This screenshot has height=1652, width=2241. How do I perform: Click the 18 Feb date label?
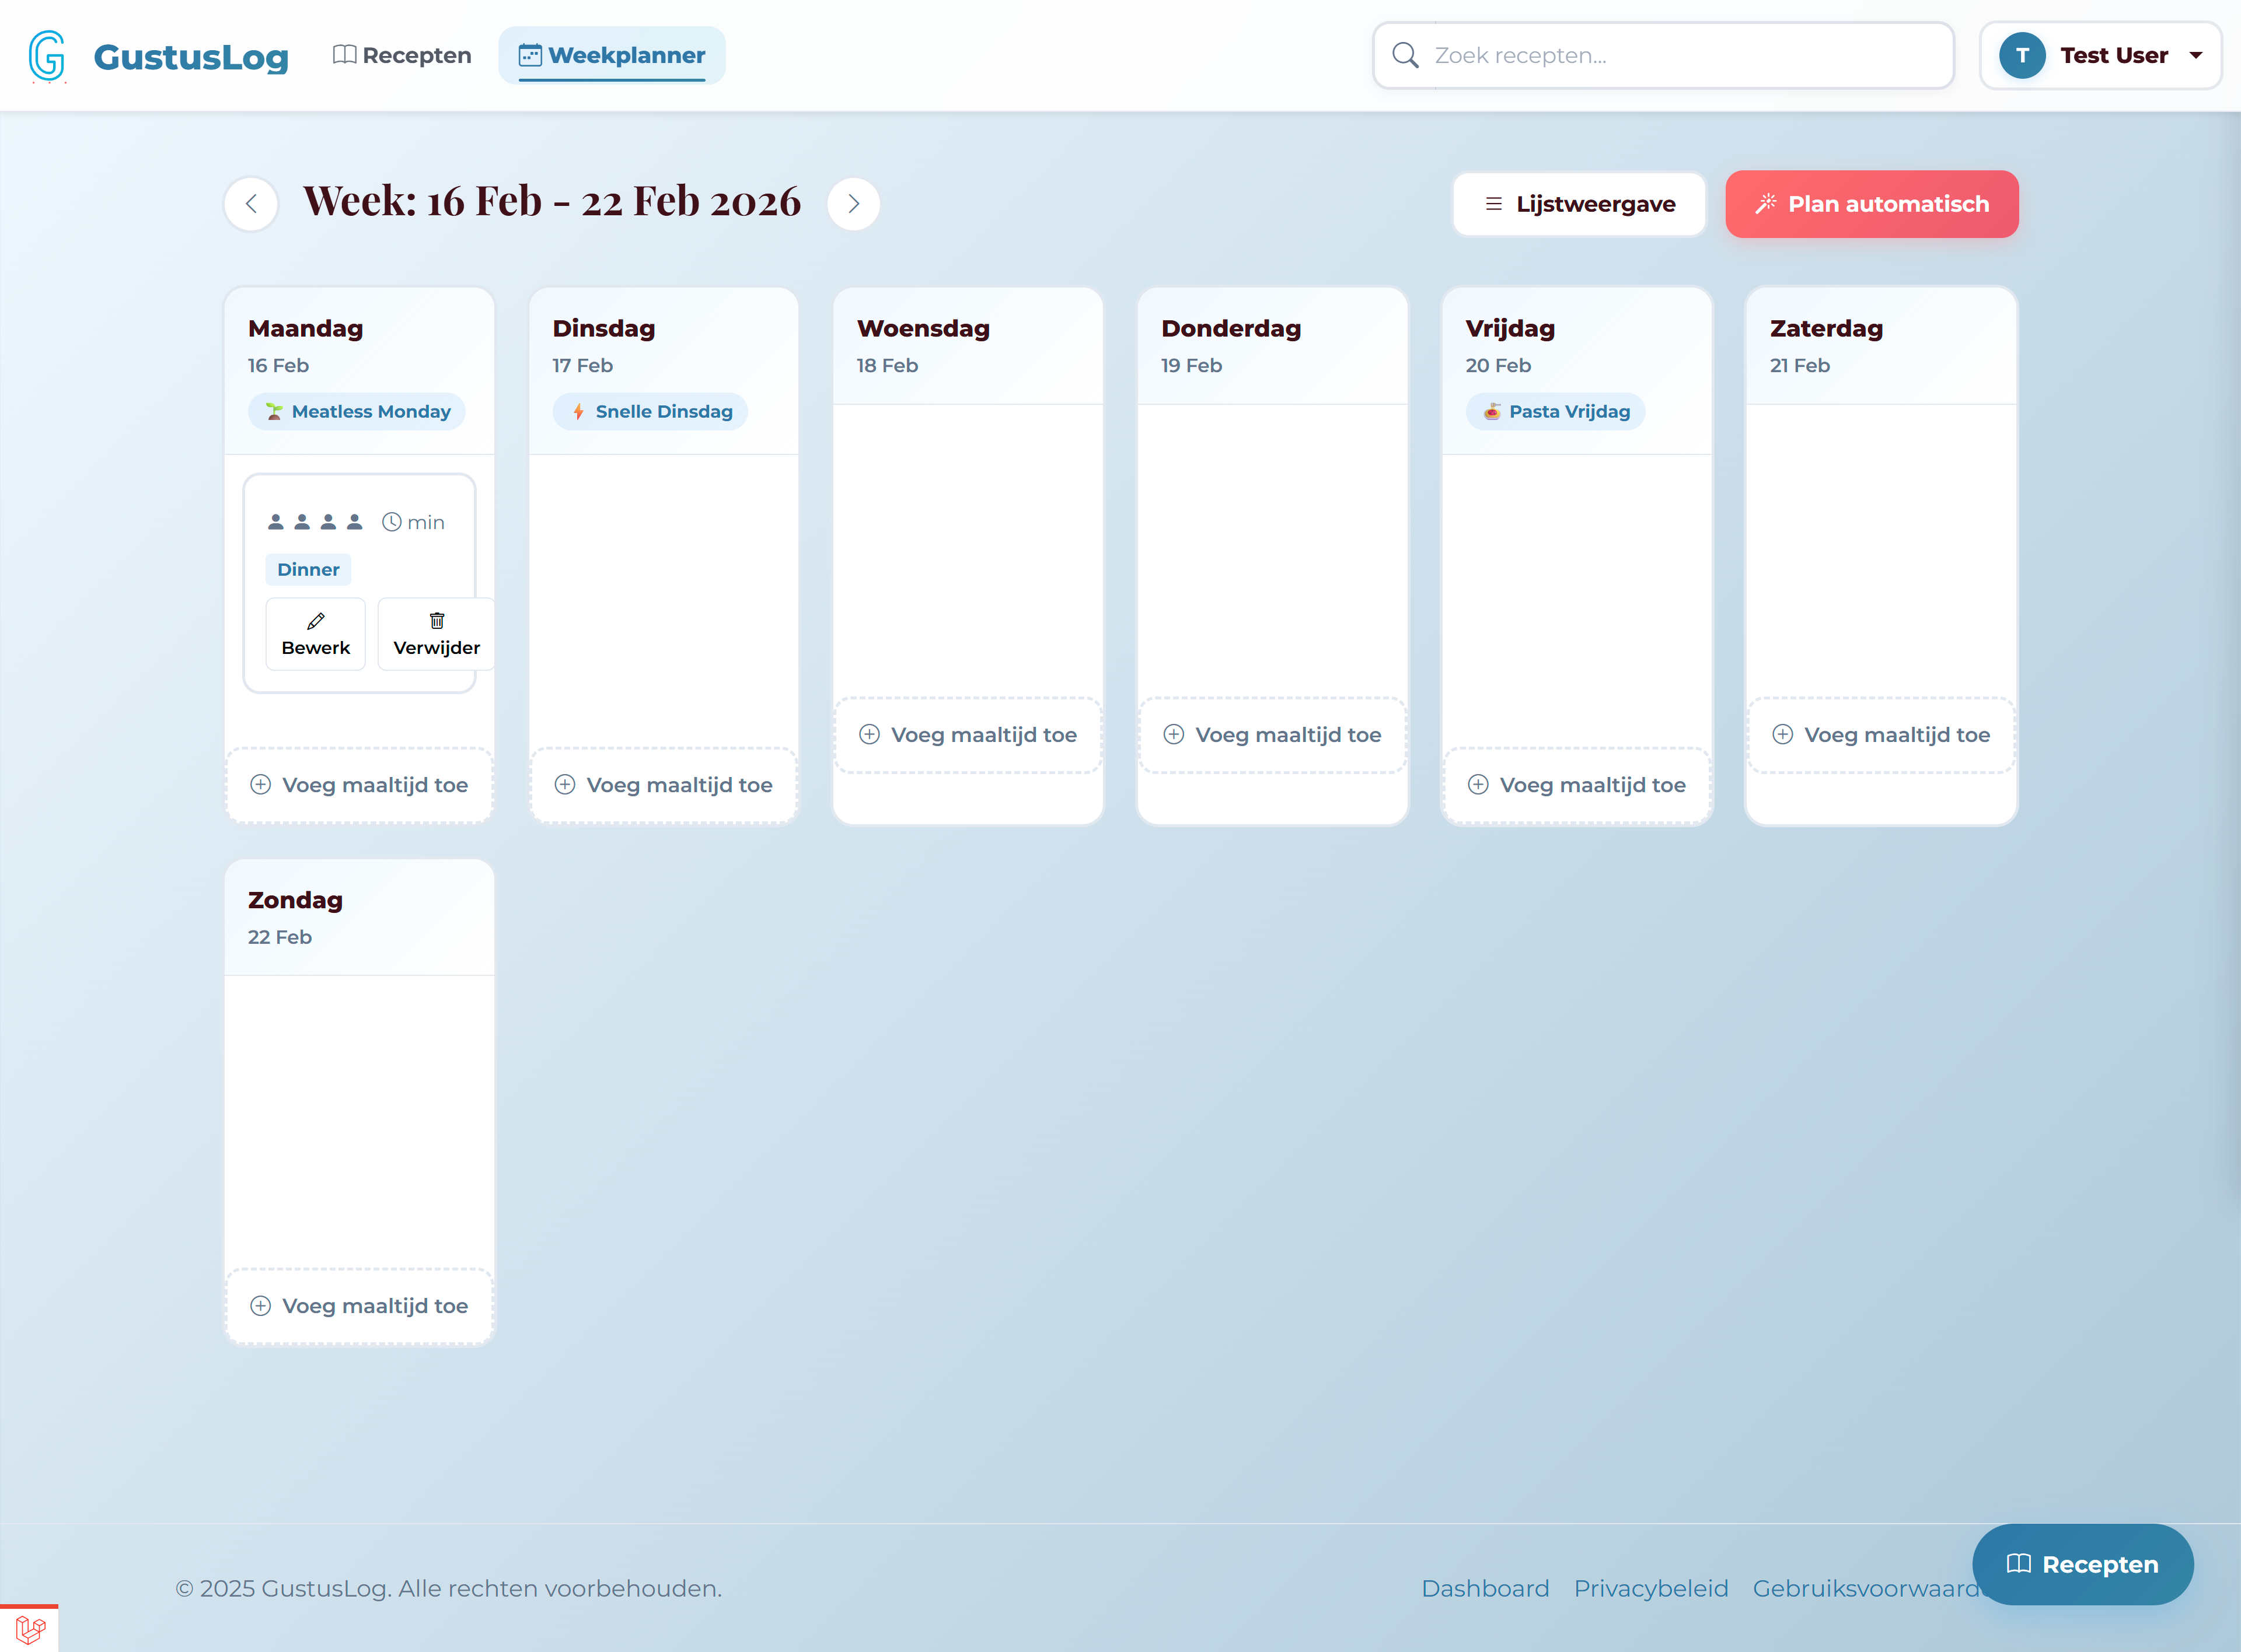click(886, 365)
